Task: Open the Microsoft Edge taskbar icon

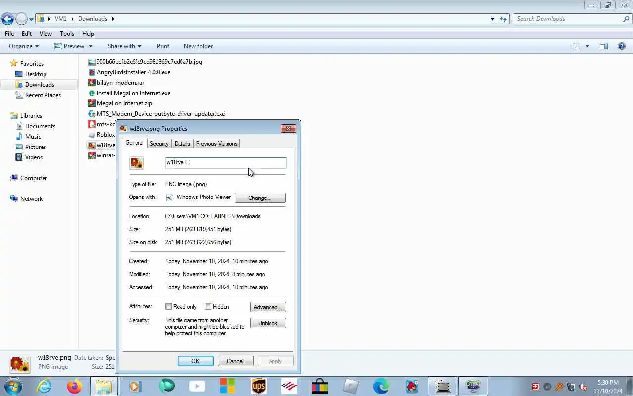Action: pyautogui.click(x=381, y=386)
